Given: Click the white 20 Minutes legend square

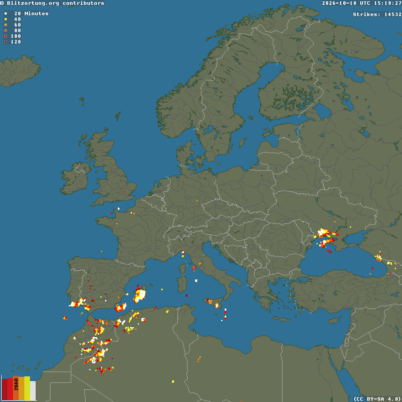Looking at the screenshot, I should coord(6,13).
